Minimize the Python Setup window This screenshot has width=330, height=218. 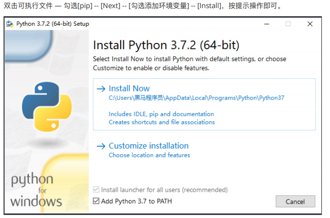(266, 24)
